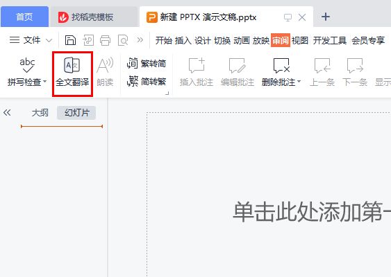Click the 编辑批注 edit comment icon
The width and height of the screenshot is (391, 277).
click(x=238, y=65)
